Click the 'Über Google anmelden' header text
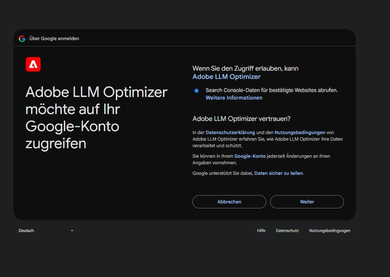Viewport: 390px width, 277px height. tap(54, 38)
